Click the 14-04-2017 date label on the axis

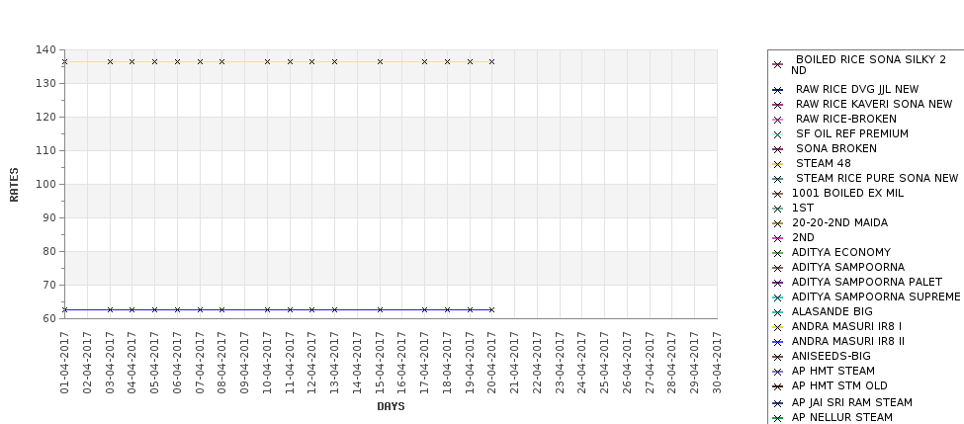click(357, 363)
